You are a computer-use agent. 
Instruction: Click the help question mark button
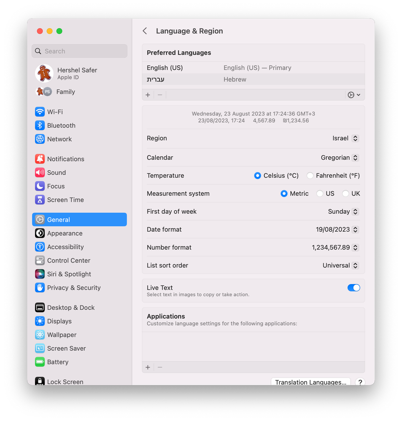pos(360,382)
